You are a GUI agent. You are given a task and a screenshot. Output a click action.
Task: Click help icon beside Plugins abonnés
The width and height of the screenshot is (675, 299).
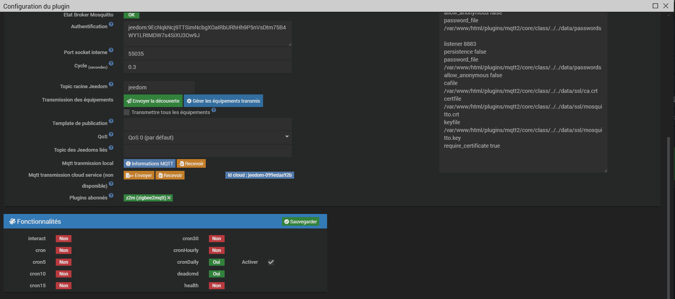[x=111, y=196]
